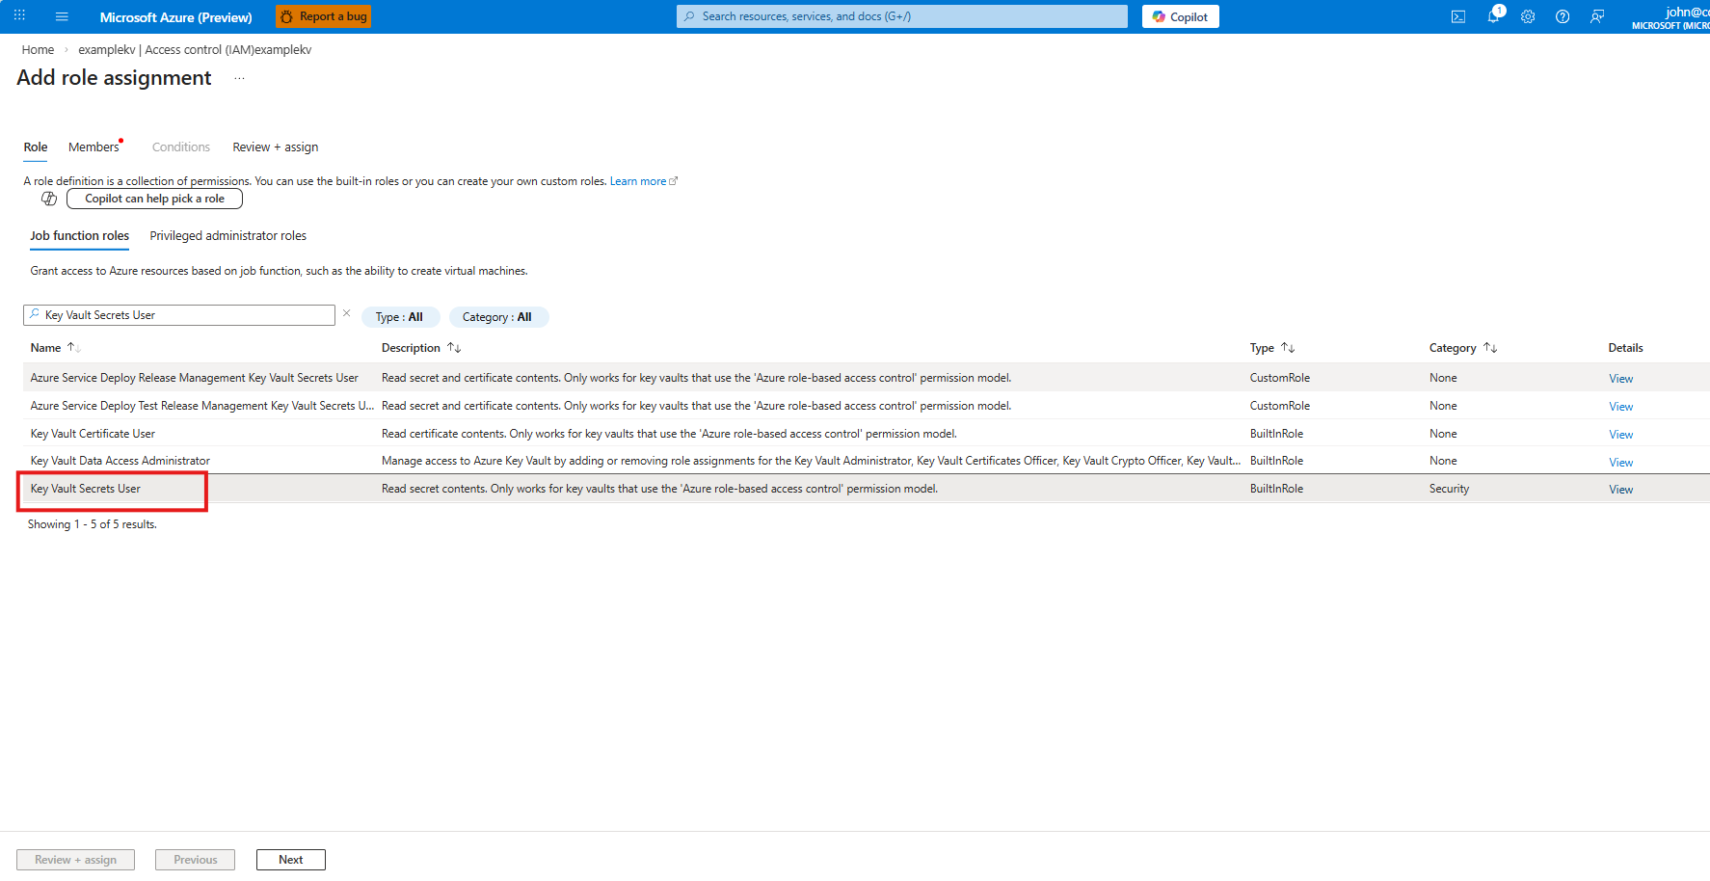
Task: Clear the role search with the X icon
Action: [347, 313]
